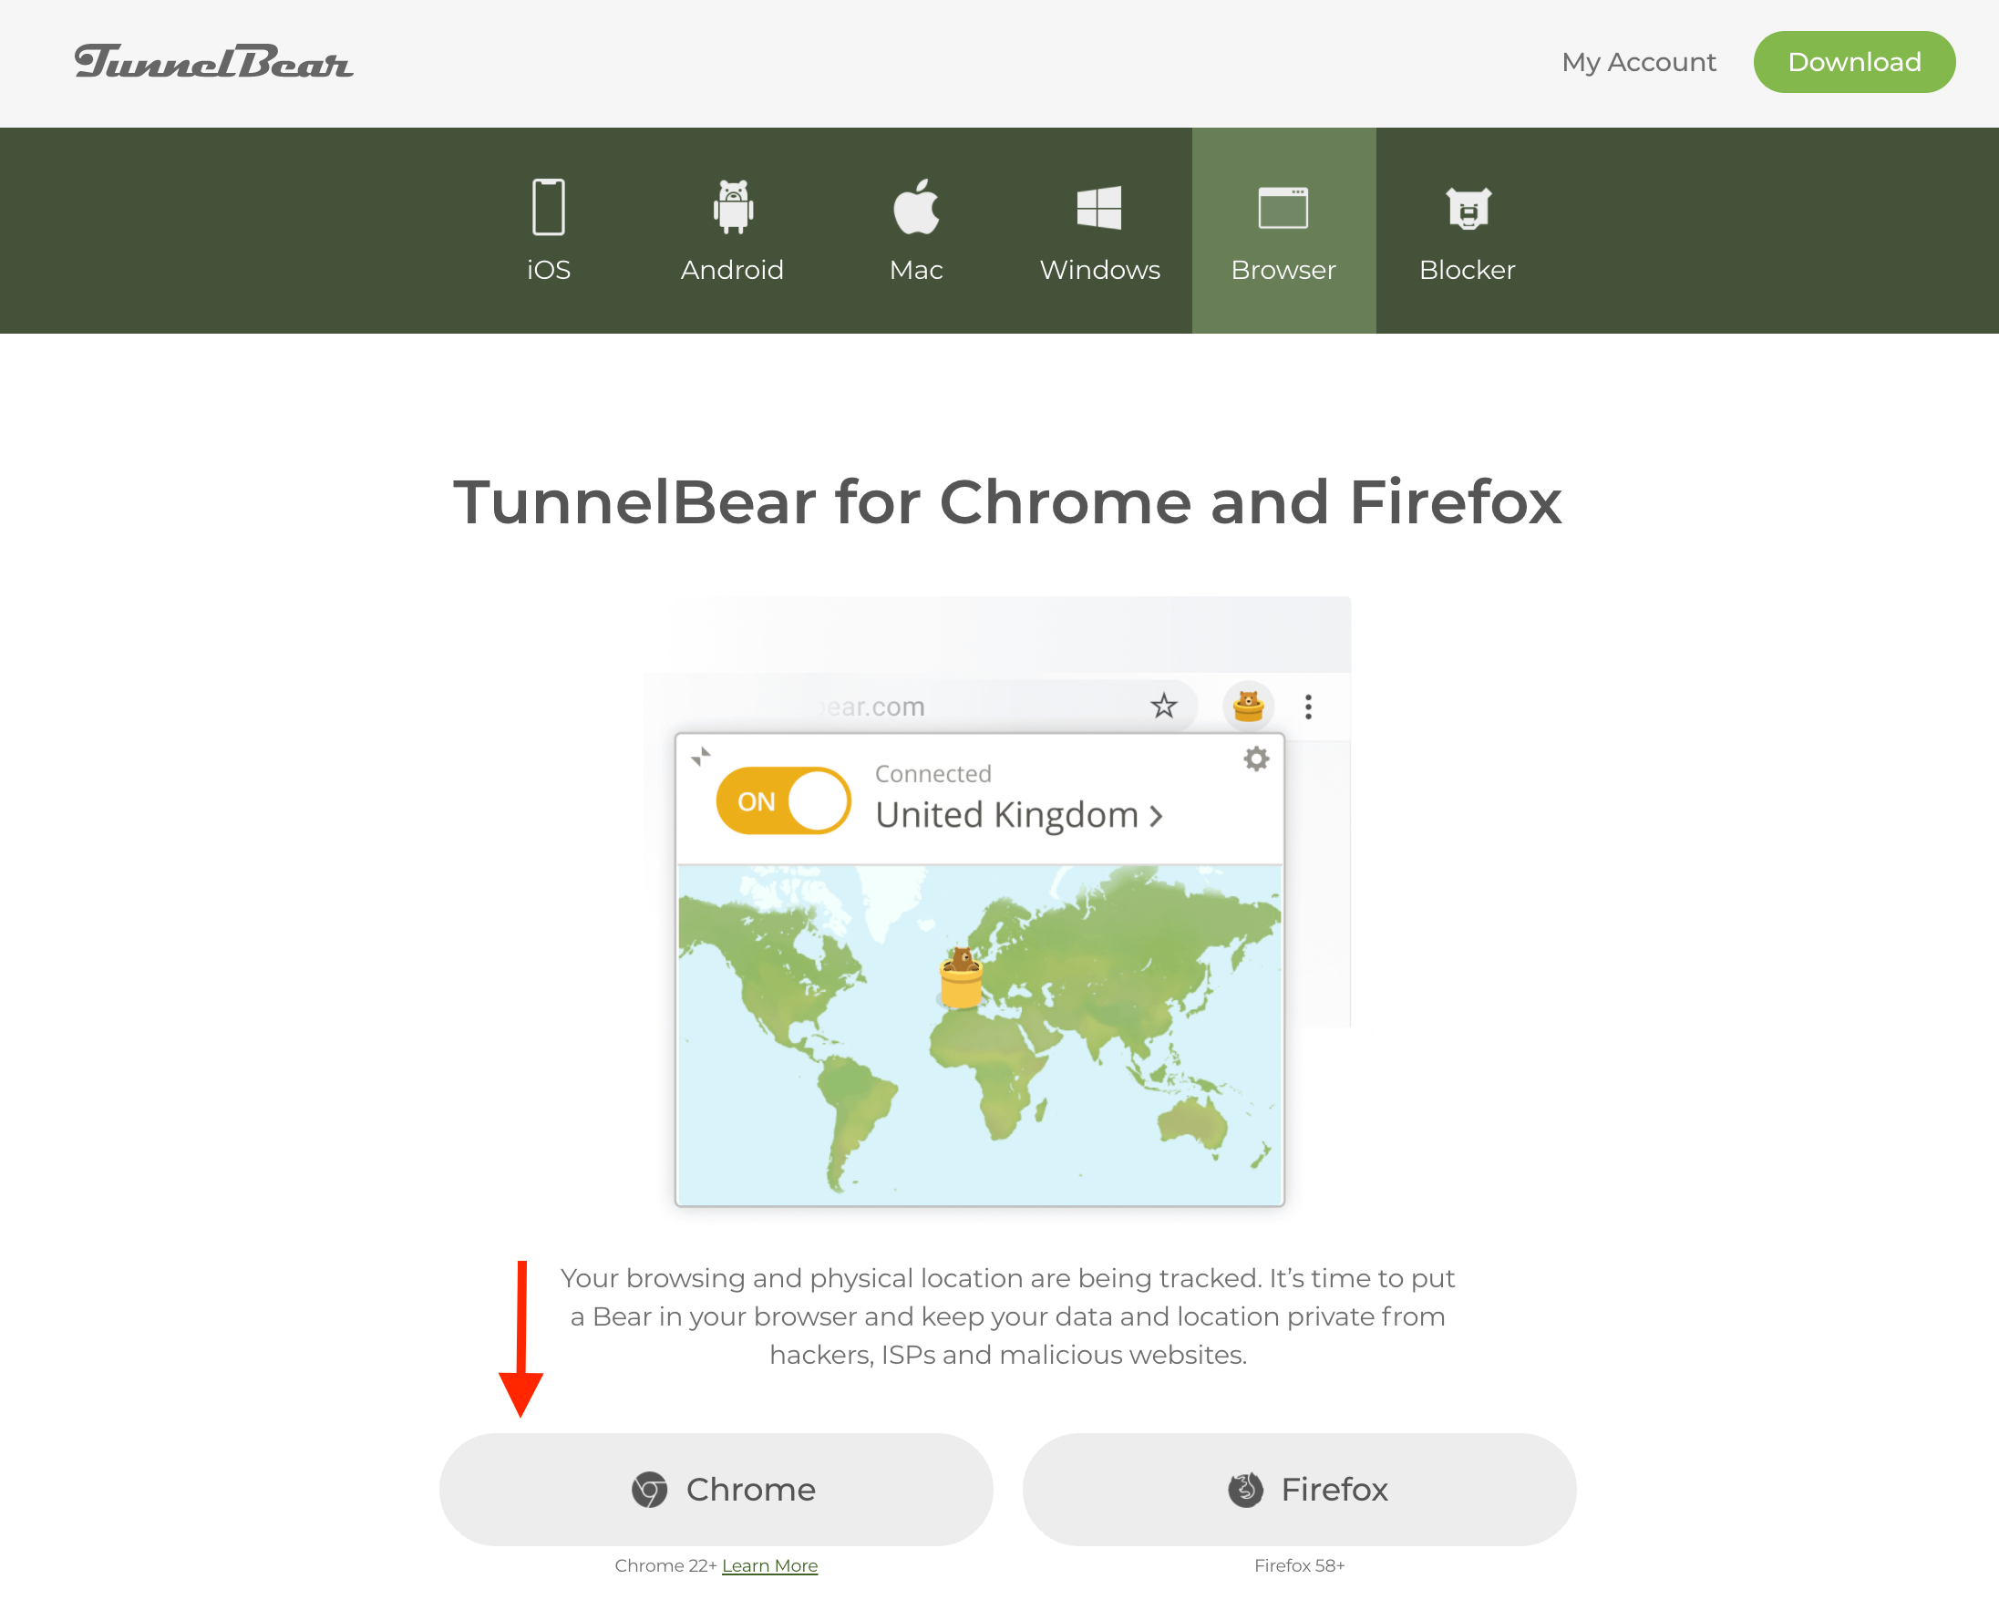1999x1610 pixels.
Task: Click the TunnelBear logo
Action: coord(213,61)
